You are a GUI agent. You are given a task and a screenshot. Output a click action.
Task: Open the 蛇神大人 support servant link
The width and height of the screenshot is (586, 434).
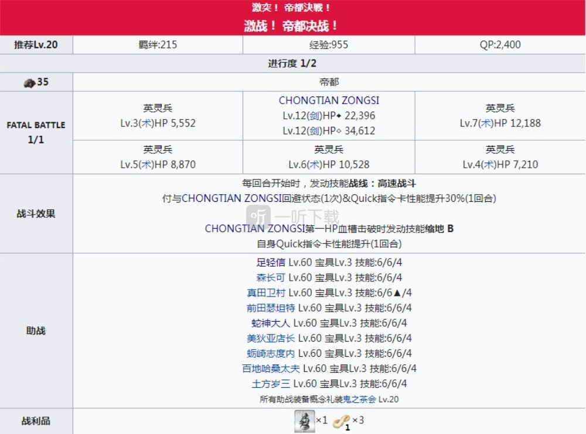tap(270, 323)
